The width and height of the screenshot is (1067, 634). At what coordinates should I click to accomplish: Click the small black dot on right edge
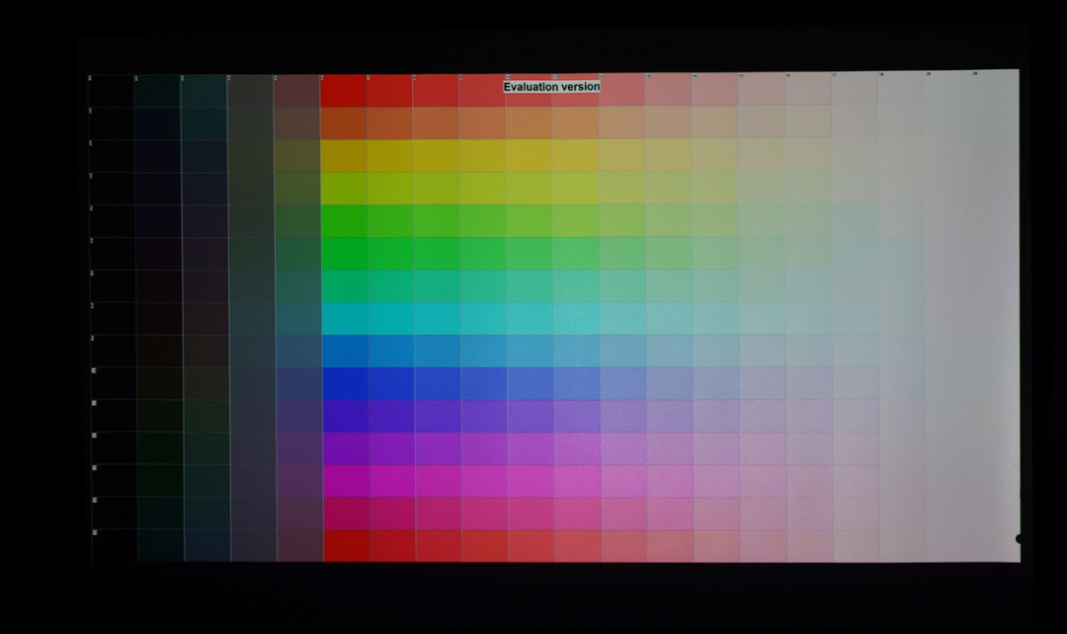[x=1020, y=538]
